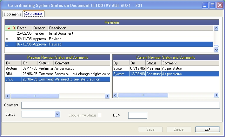
Task: Select revision C dated 07/12/05
Action: [x=109, y=44]
